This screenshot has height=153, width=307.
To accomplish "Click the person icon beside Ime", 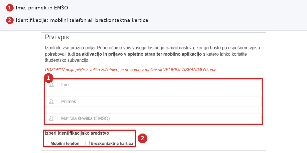I will (51, 85).
